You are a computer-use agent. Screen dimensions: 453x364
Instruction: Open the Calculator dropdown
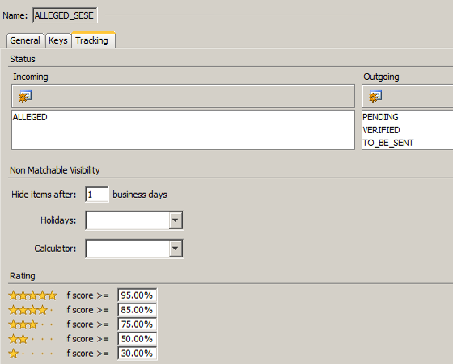click(x=176, y=249)
